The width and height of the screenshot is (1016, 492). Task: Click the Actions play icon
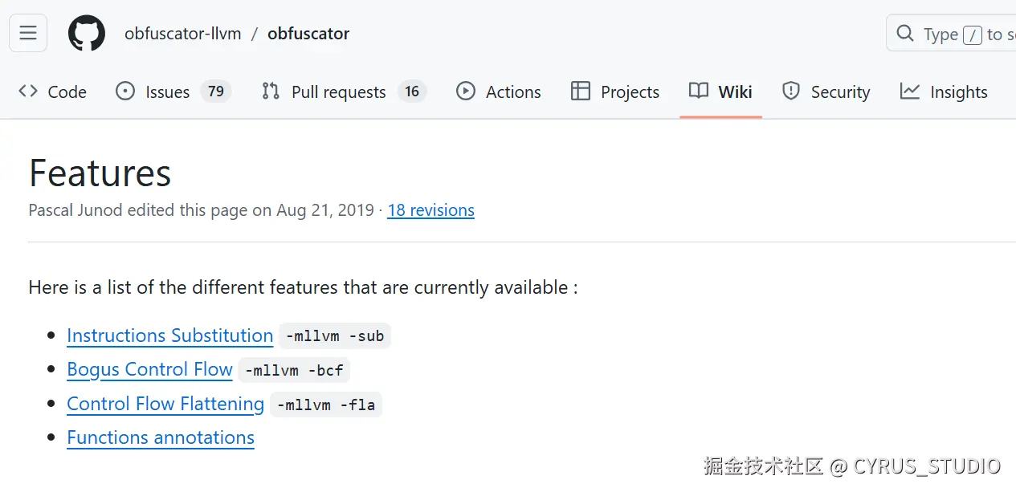(466, 91)
